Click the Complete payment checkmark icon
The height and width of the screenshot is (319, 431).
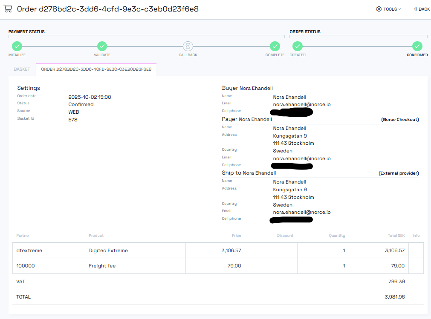(275, 46)
